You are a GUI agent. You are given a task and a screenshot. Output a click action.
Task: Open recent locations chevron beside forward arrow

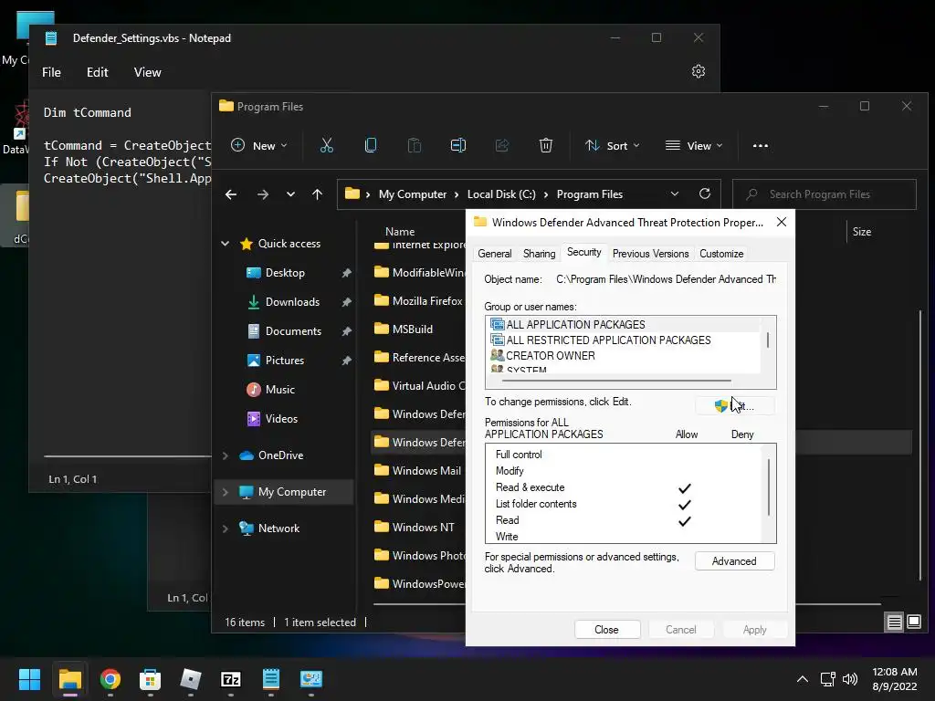pyautogui.click(x=290, y=194)
